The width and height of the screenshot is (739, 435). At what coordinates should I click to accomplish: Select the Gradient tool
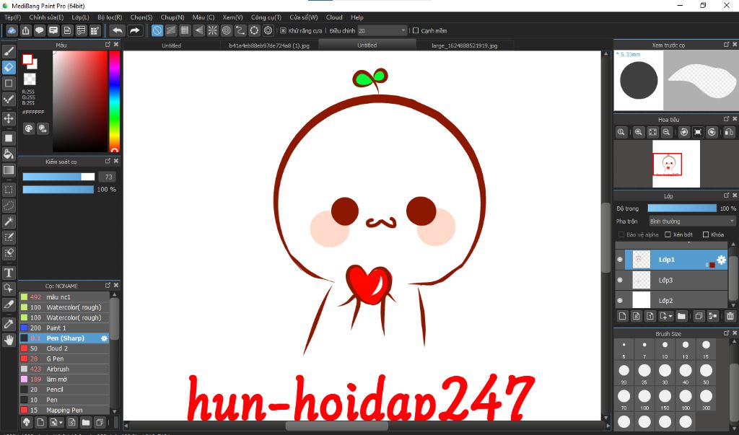[x=9, y=170]
